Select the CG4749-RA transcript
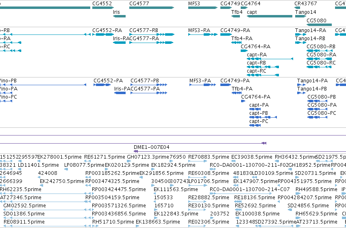Viewport: 346px width, 228px height. tap(226, 34)
